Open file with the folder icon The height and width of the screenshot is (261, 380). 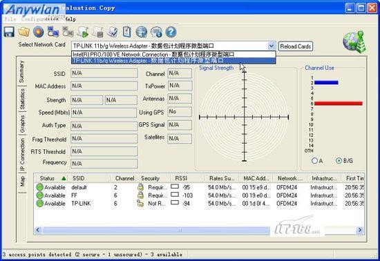[x=23, y=32]
